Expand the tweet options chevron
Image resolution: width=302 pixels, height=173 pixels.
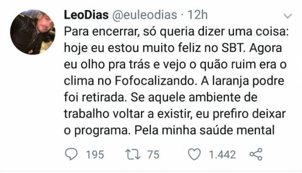pyautogui.click(x=288, y=16)
